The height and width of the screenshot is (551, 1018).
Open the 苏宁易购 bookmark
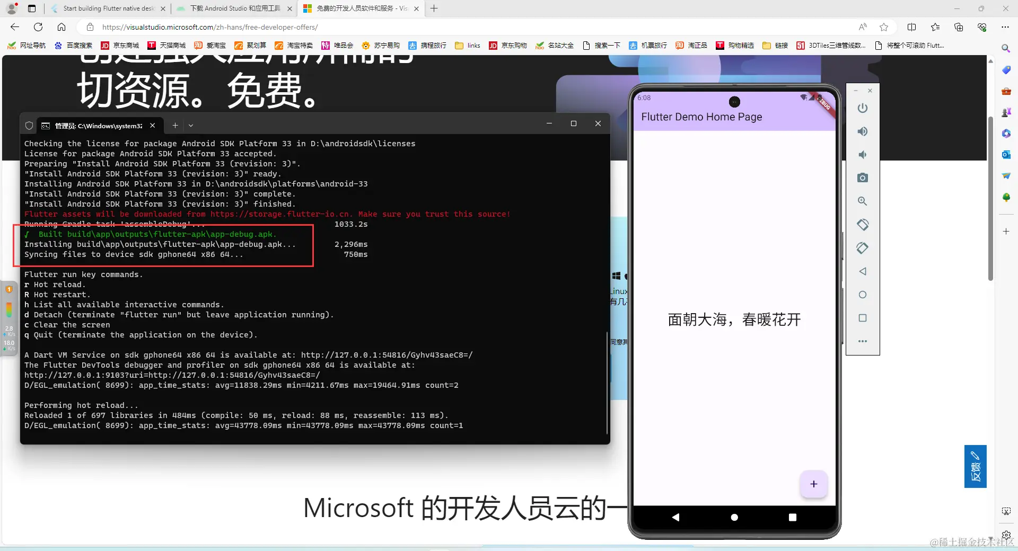tap(381, 46)
